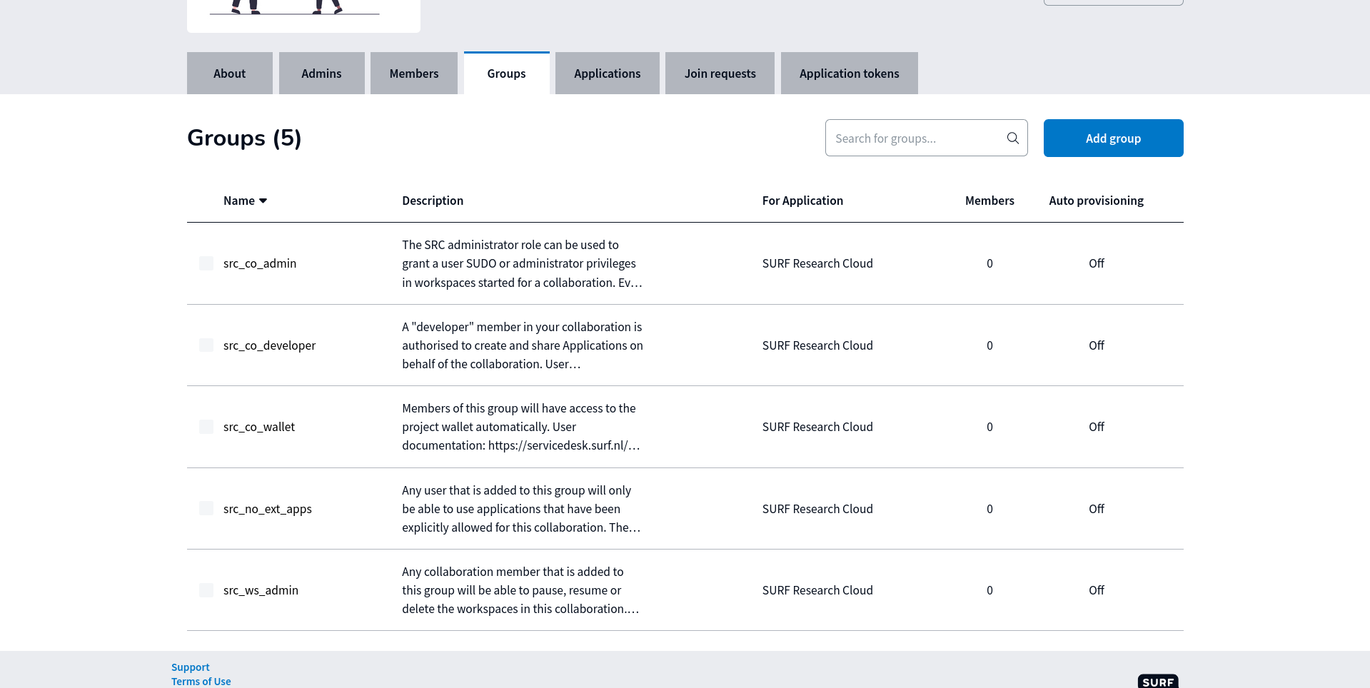Open the Support footer link
Viewport: 1370px width, 688px height.
[190, 667]
